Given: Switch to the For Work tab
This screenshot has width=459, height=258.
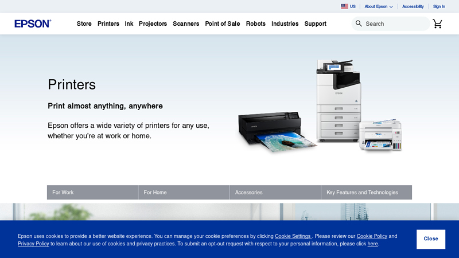Looking at the screenshot, I should [x=92, y=192].
